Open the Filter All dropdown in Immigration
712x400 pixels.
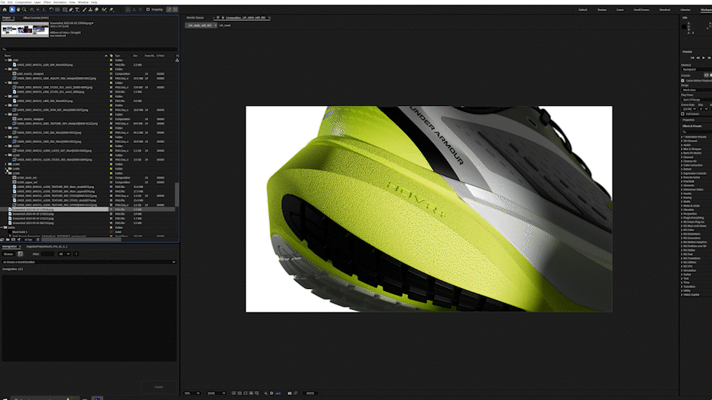[64, 254]
